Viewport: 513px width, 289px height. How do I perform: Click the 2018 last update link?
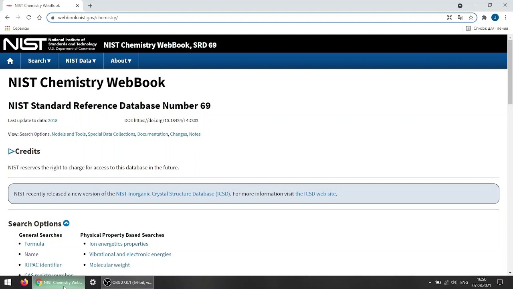(x=53, y=120)
